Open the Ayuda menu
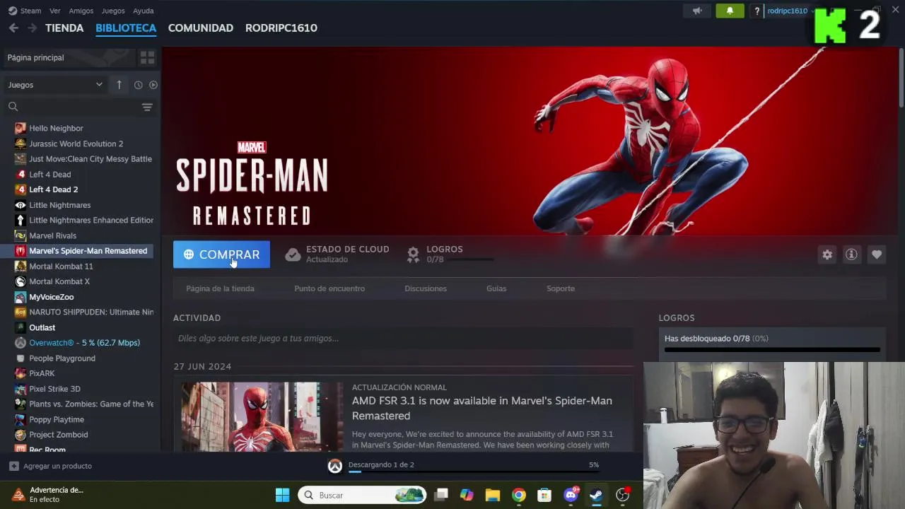Image resolution: width=905 pixels, height=509 pixels. (x=144, y=11)
